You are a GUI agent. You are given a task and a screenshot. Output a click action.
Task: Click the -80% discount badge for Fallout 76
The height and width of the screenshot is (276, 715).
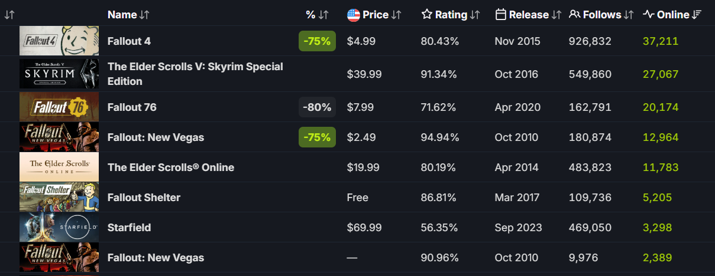tap(317, 107)
